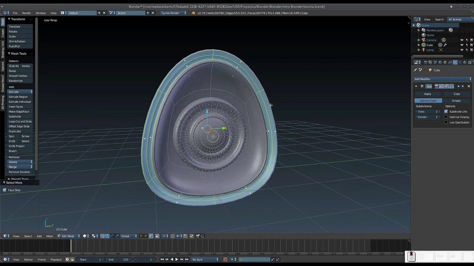Image resolution: width=474 pixels, height=266 pixels.
Task: Open the World properties tab icon
Action: coord(440,62)
